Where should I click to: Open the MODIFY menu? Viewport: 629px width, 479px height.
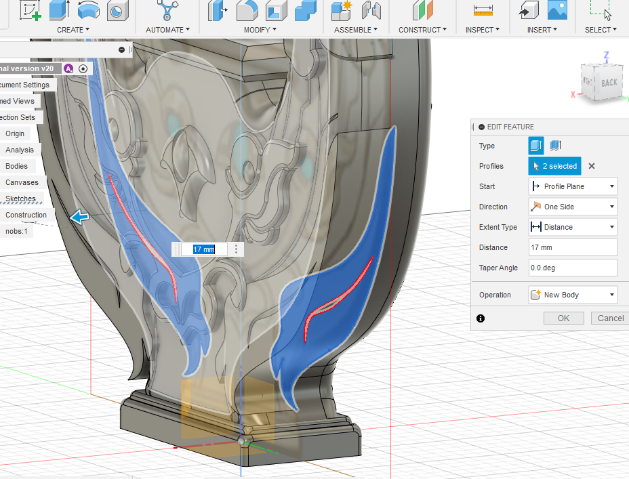click(x=260, y=30)
